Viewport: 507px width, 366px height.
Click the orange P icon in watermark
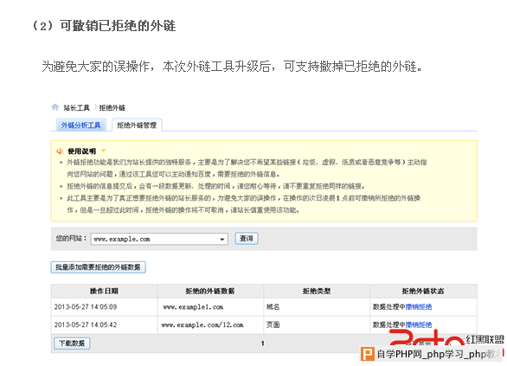(x=368, y=354)
